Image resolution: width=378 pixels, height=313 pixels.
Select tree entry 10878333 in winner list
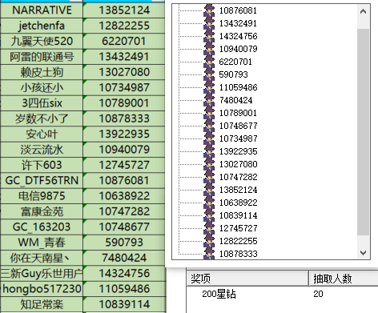[238, 254]
